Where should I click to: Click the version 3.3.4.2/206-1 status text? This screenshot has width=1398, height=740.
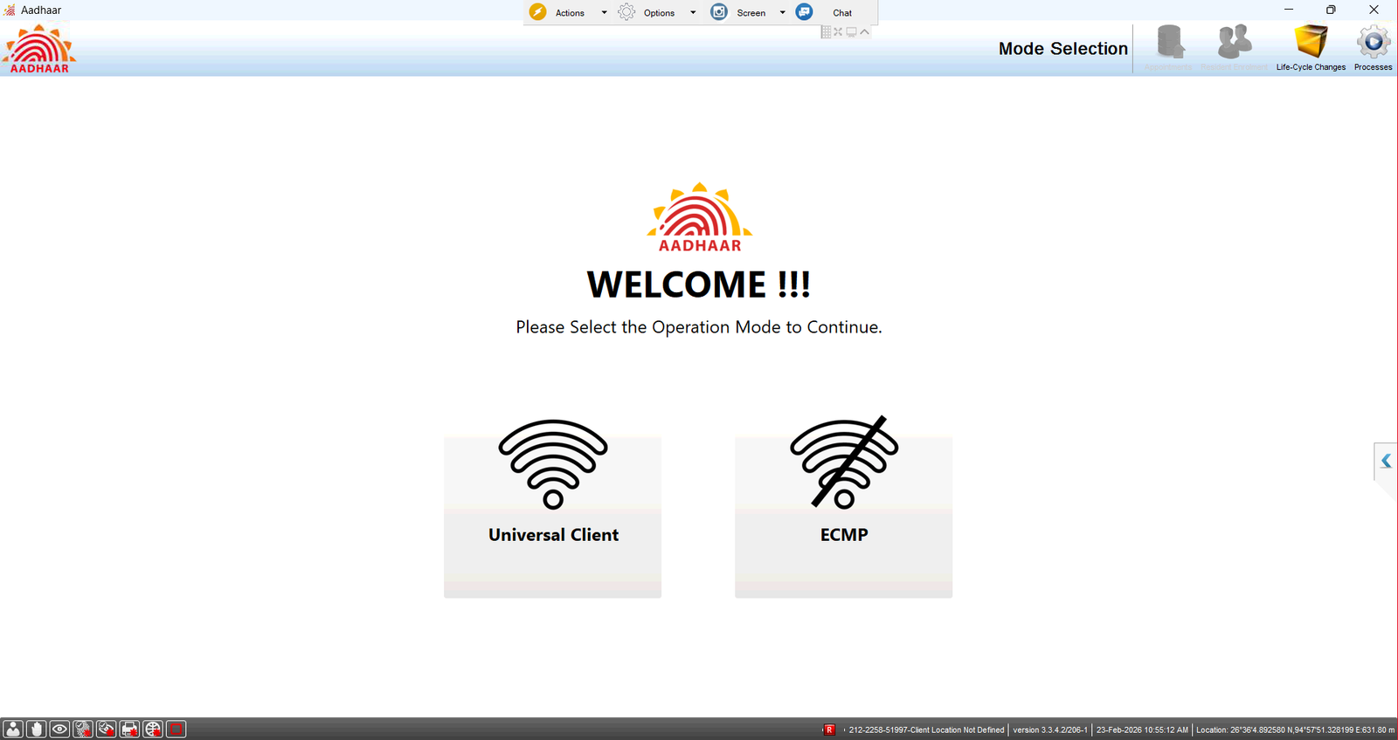coord(1050,730)
